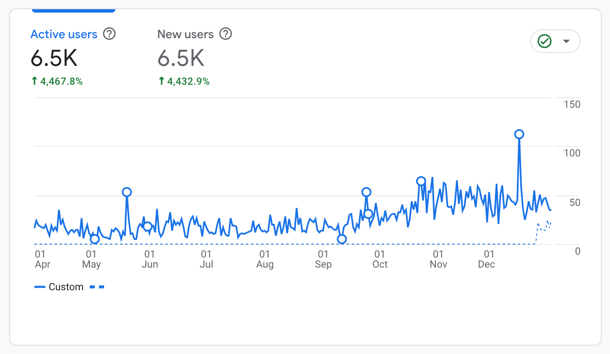
Task: Click the 01 Nov axis label on the chart
Action: 438,259
